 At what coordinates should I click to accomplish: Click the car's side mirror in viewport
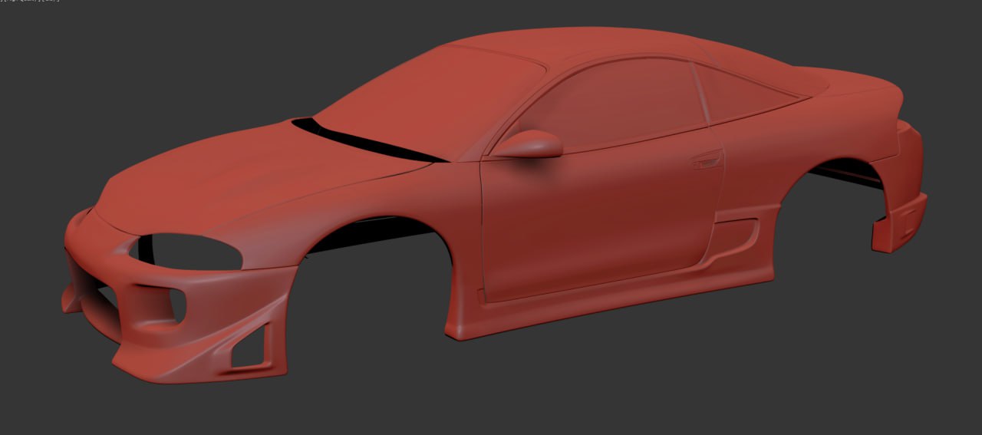pos(529,145)
